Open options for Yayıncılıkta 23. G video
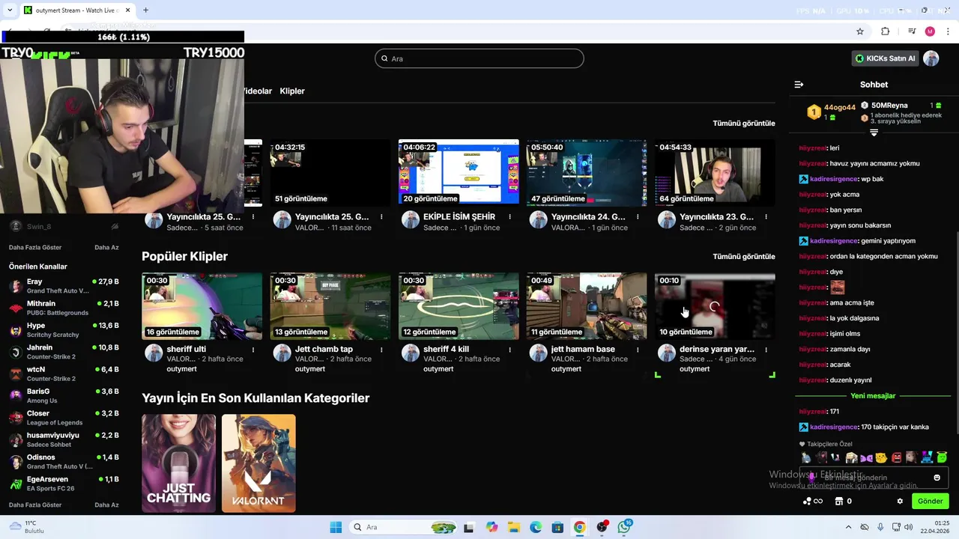The image size is (959, 539). (x=766, y=217)
